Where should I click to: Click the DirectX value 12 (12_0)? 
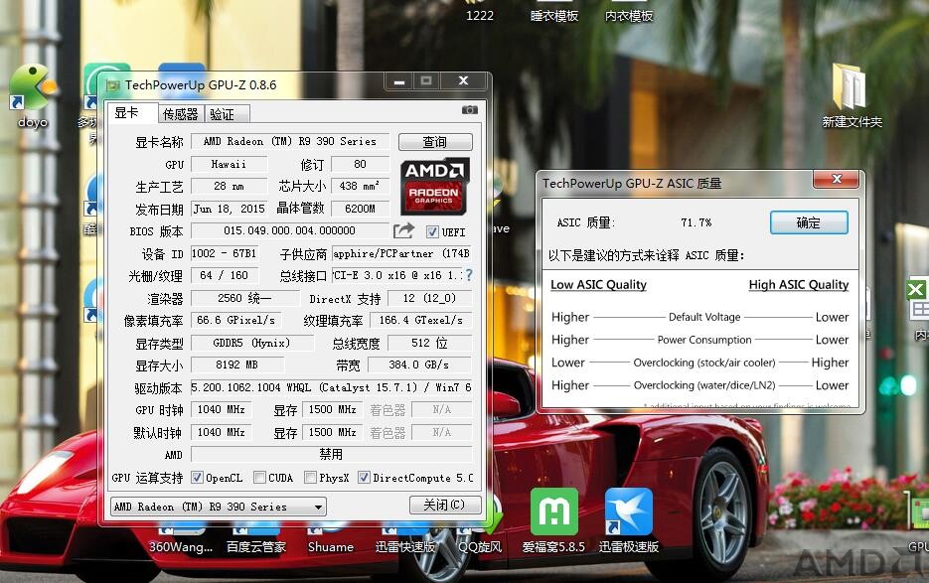[x=429, y=298]
